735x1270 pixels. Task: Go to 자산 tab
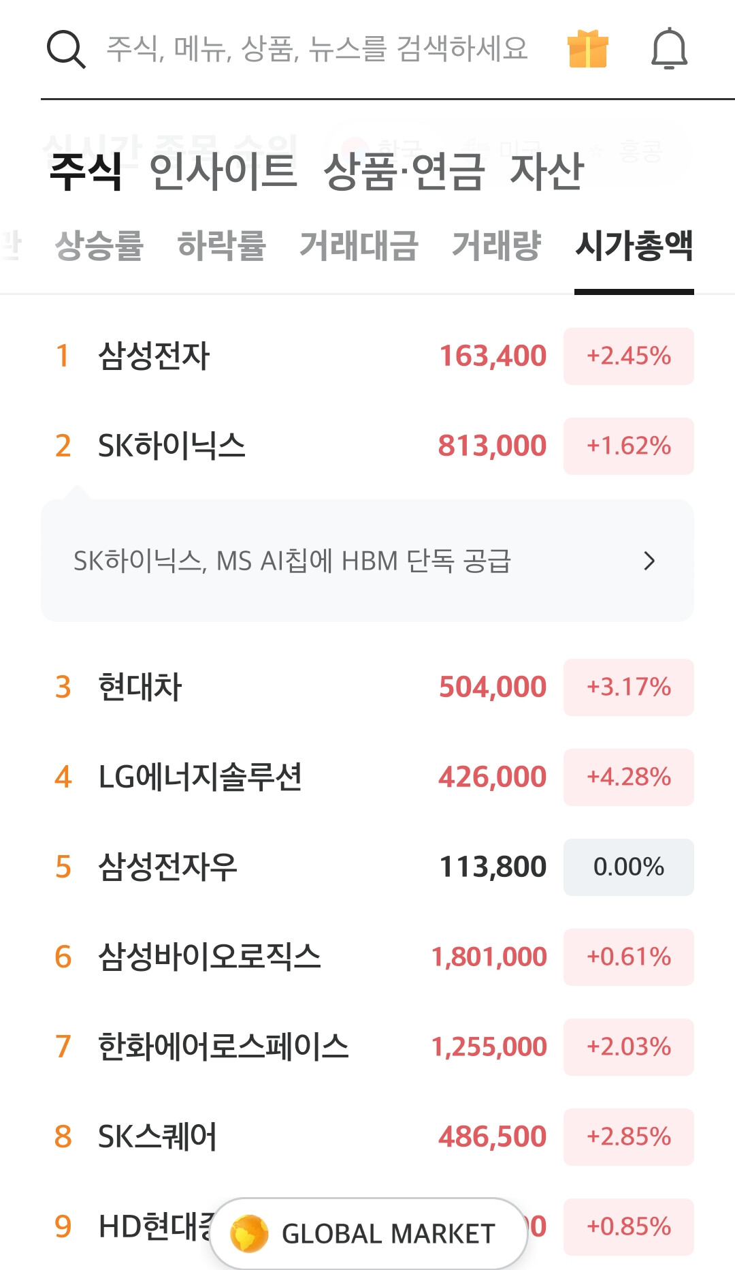point(546,172)
